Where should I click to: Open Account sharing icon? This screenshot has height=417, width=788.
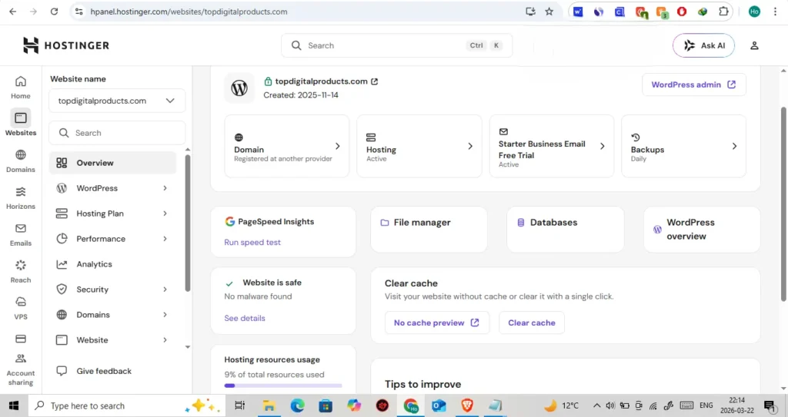point(21,359)
